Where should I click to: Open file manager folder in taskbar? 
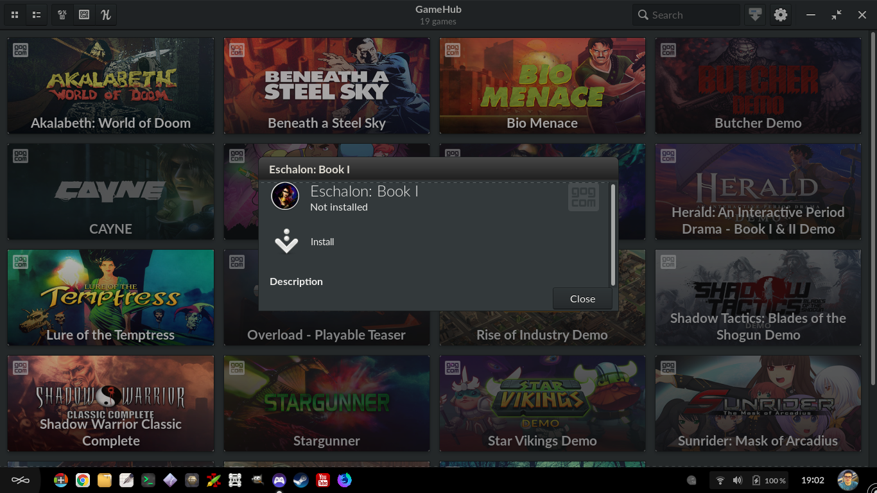pos(105,480)
